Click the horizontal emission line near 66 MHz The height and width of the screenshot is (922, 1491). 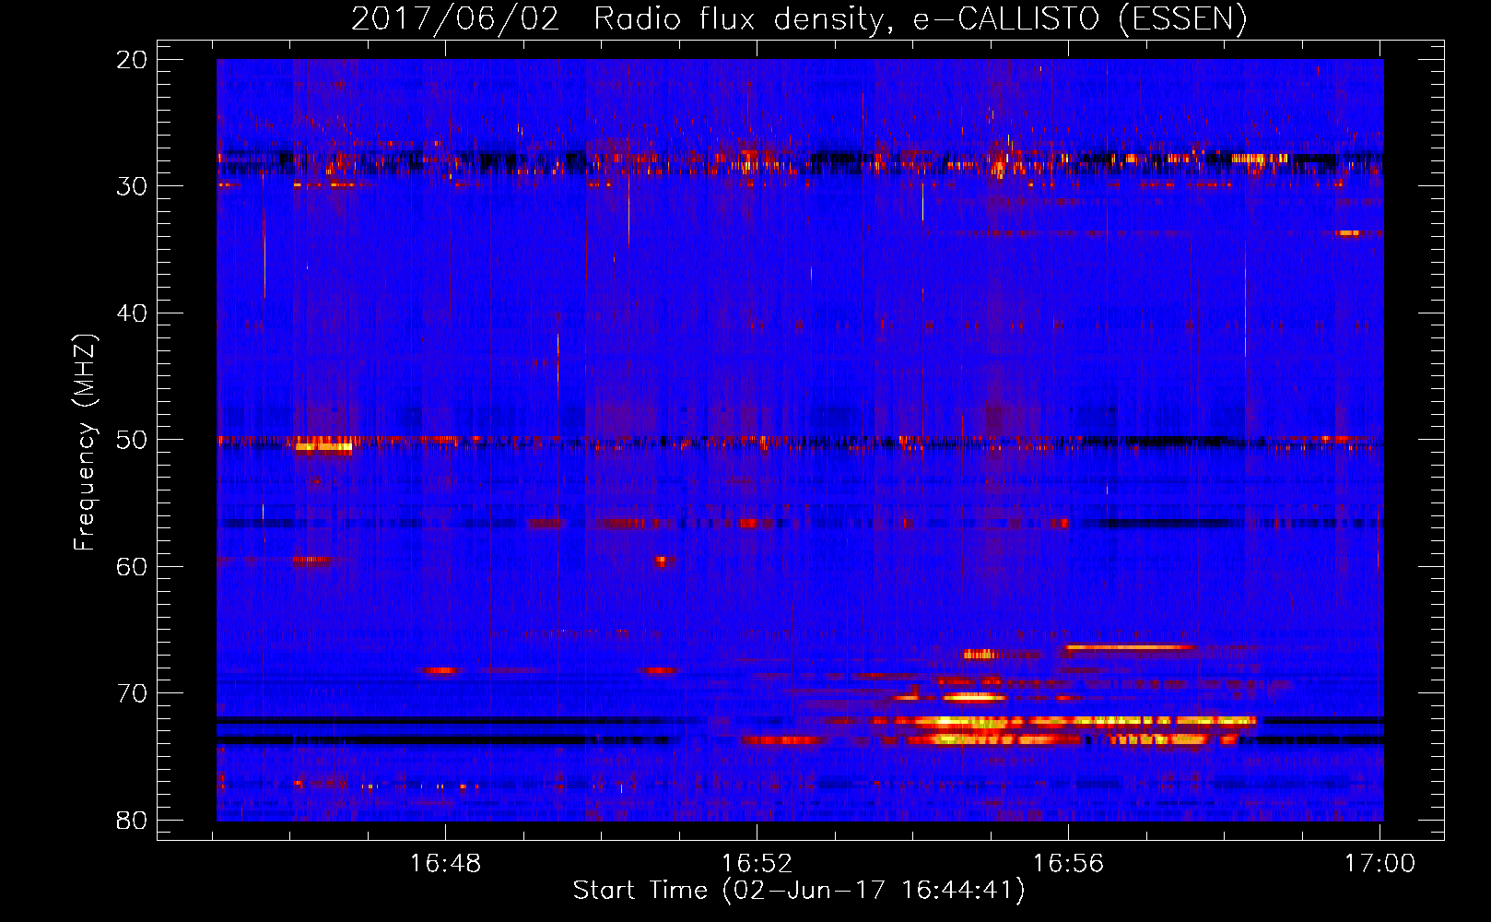(x=1129, y=647)
